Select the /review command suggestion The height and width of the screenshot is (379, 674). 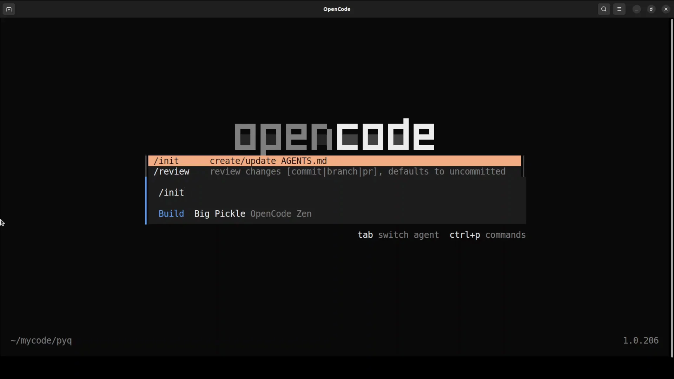[171, 172]
